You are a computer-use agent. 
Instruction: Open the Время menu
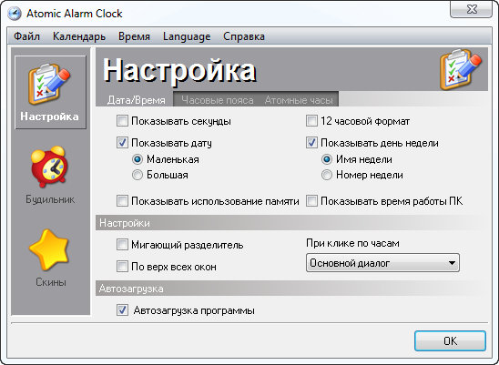point(134,36)
